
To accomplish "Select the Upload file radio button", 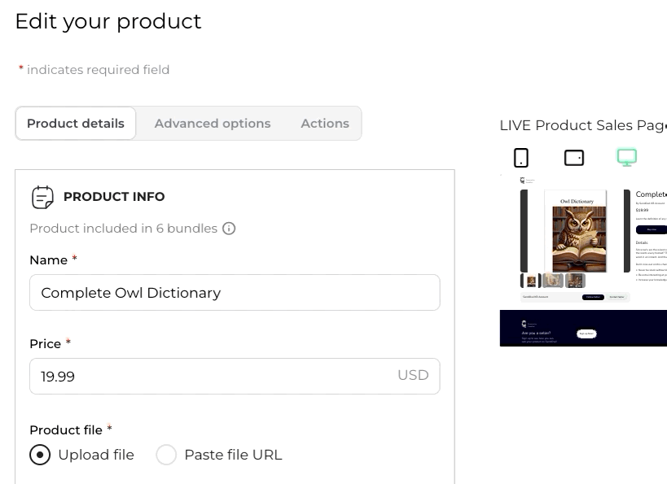I will coord(40,455).
